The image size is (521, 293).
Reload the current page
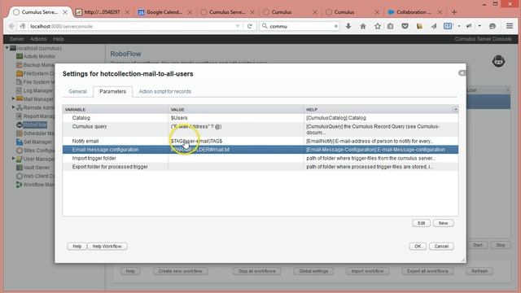[x=250, y=26]
